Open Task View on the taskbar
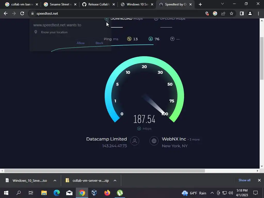 [31, 193]
